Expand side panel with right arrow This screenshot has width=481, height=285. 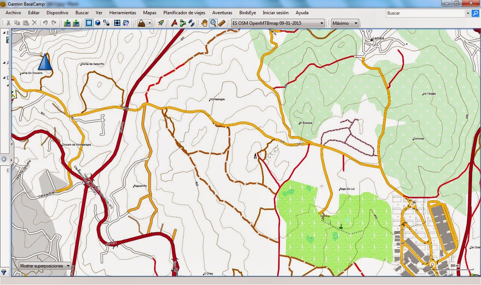(x=11, y=160)
